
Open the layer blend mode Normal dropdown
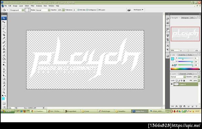pyautogui.click(x=184, y=77)
